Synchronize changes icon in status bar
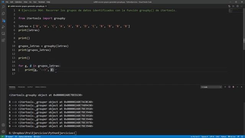 (x=16, y=136)
